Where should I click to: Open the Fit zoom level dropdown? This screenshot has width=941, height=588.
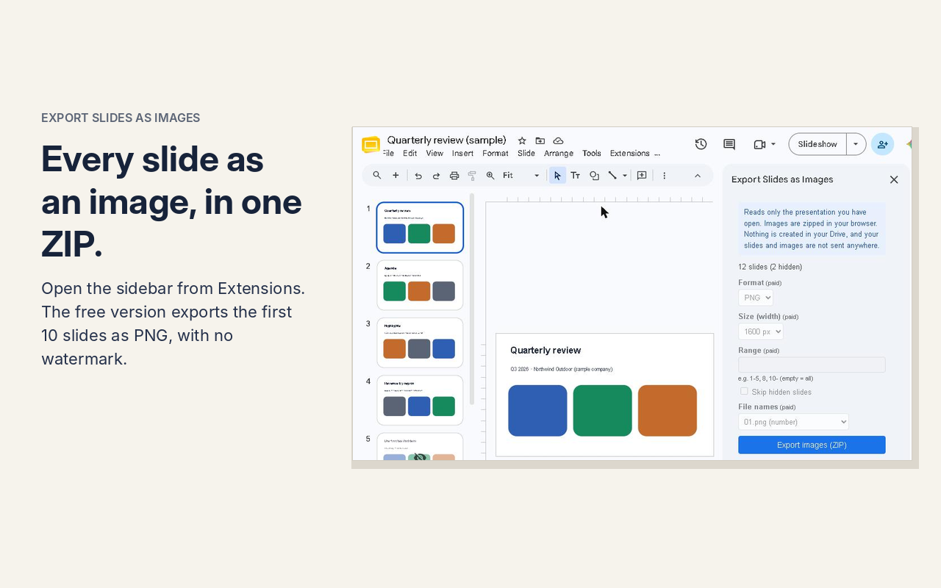click(521, 176)
